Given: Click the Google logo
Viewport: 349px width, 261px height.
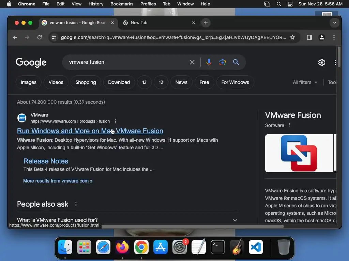Looking at the screenshot, I should pyautogui.click(x=31, y=63).
